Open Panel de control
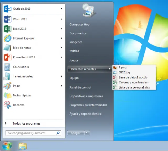 coord(80,87)
